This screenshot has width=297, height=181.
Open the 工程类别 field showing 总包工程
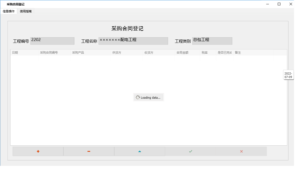click(x=212, y=41)
